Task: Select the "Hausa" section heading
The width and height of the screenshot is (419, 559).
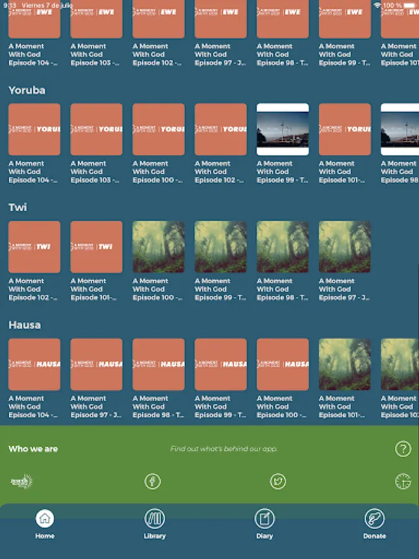Action: tap(25, 325)
